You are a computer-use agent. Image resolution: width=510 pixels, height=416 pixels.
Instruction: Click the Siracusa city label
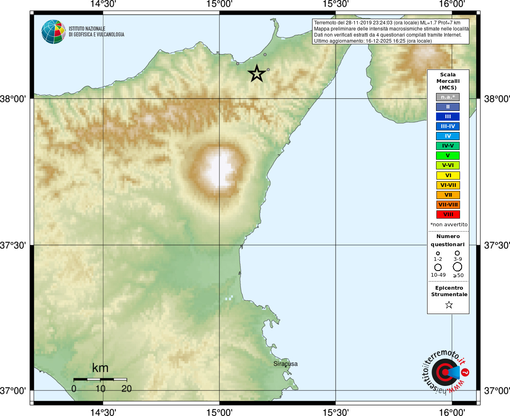pos(285,364)
